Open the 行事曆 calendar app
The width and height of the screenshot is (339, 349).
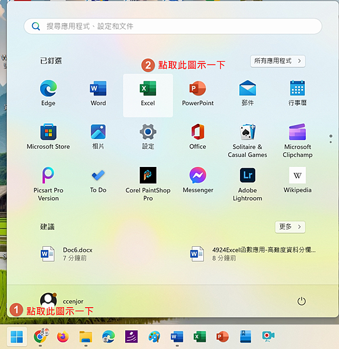297,93
